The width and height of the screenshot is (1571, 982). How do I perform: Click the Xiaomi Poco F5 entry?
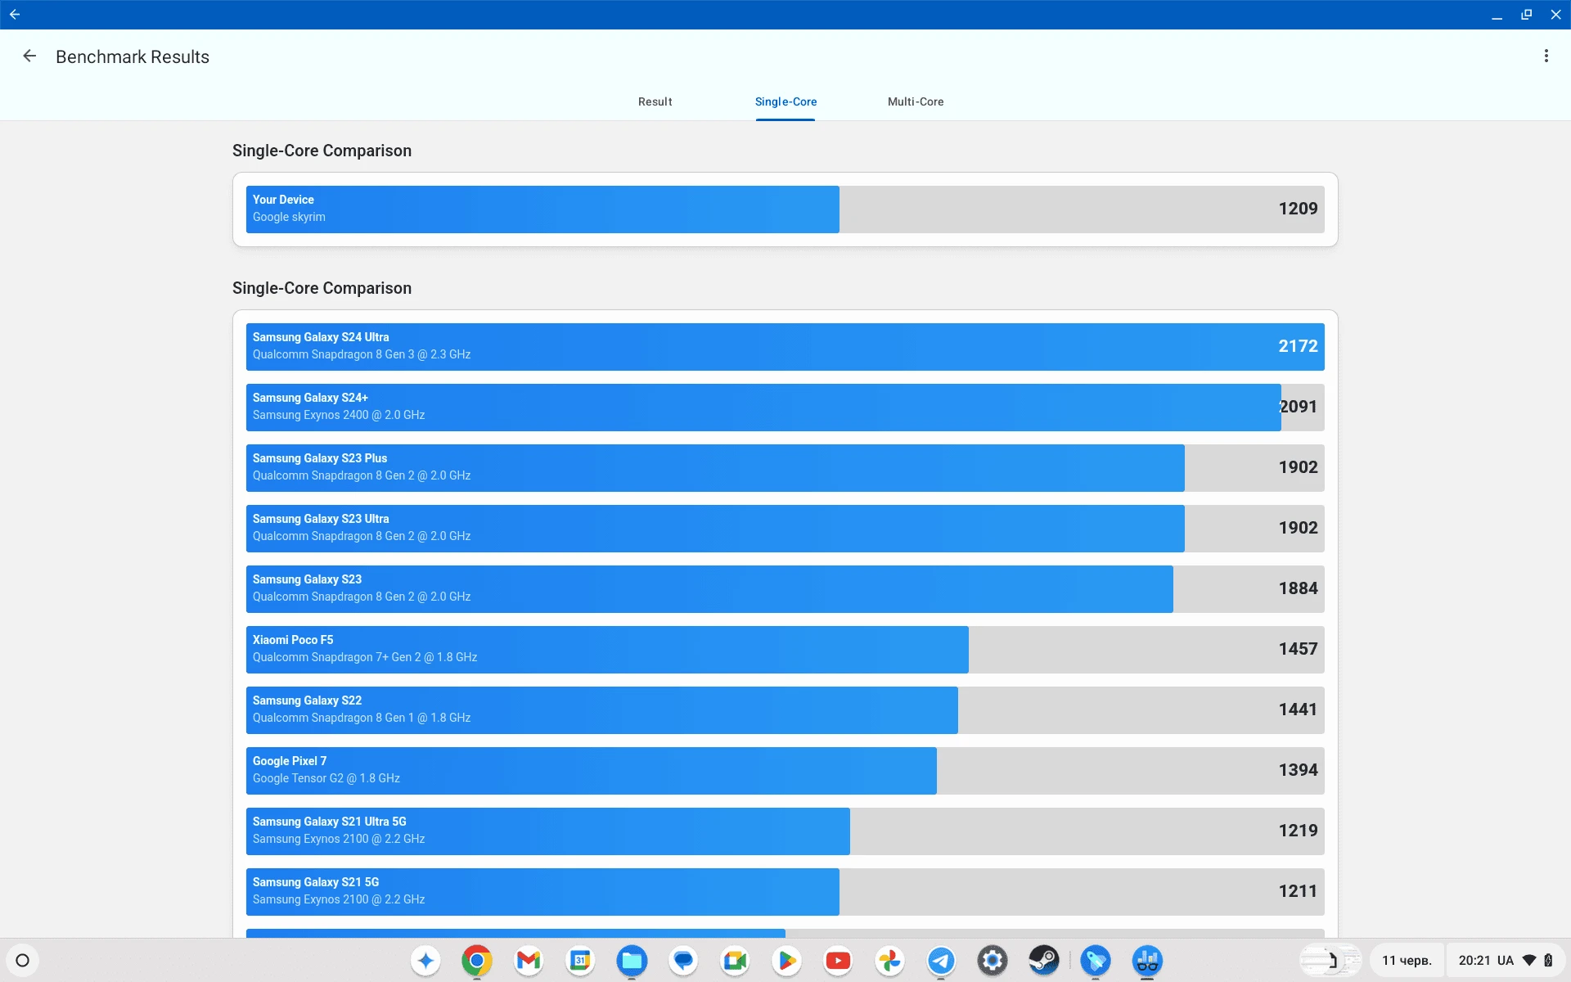click(785, 650)
